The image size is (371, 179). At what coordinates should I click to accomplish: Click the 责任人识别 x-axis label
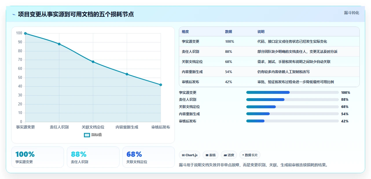coord(59,127)
